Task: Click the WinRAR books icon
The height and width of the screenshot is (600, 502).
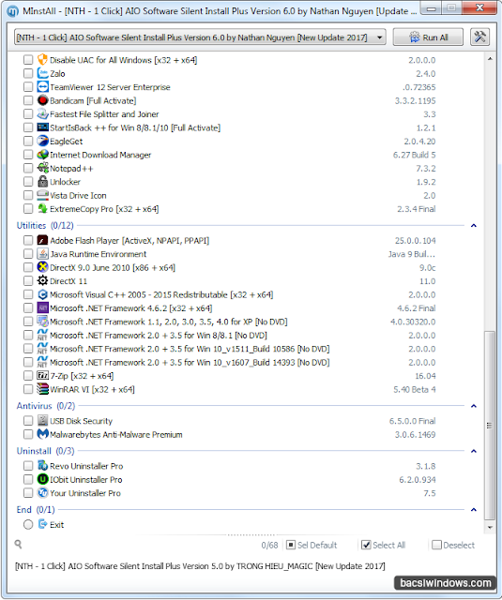Action: point(42,389)
